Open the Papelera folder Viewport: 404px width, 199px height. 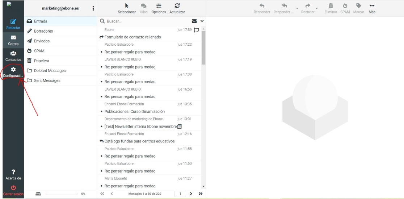click(x=41, y=61)
